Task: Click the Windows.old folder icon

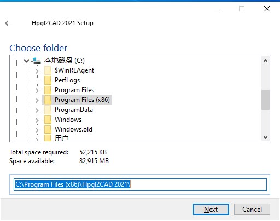Action: click(x=48, y=129)
